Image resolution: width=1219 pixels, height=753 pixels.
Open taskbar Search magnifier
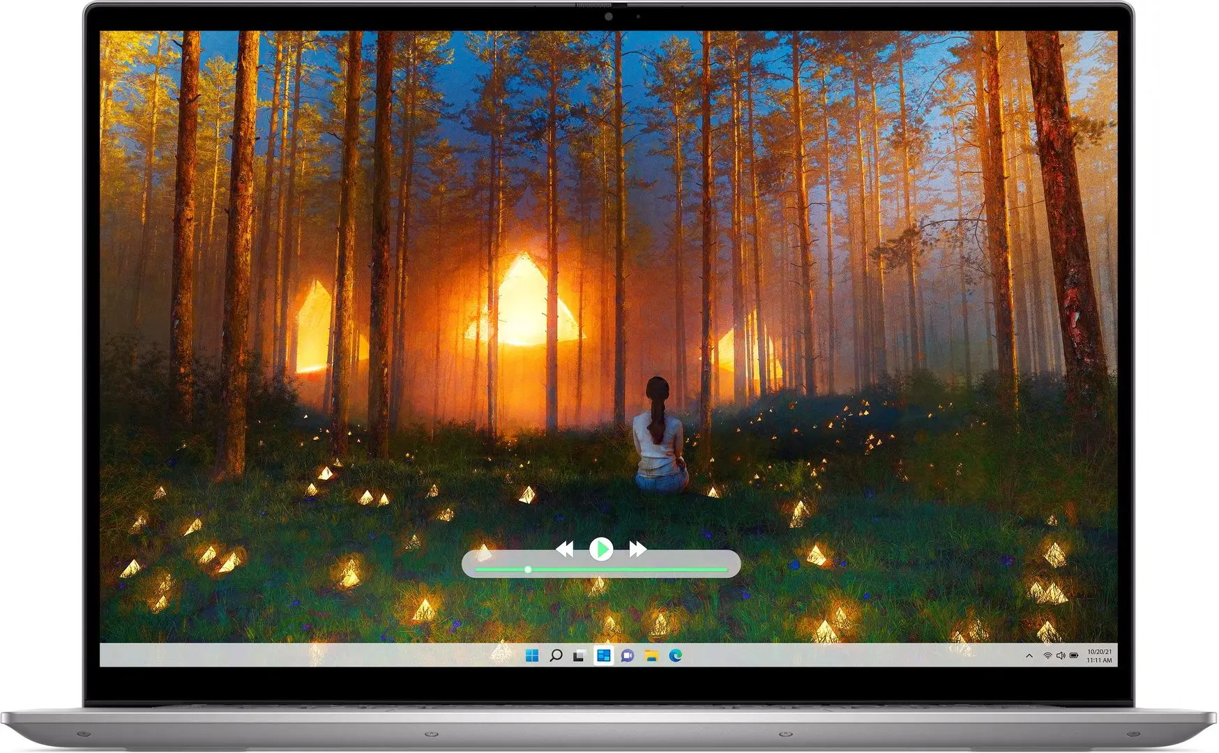[556, 655]
